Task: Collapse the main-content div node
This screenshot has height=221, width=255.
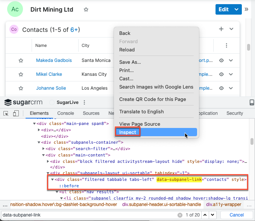Action: 43,155
